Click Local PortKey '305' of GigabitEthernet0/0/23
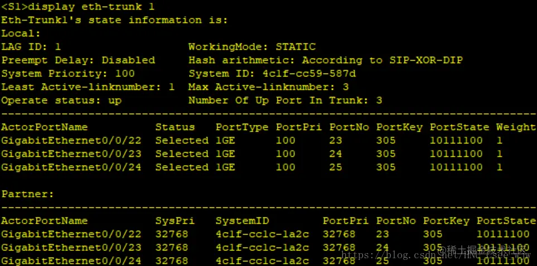The height and width of the screenshot is (266, 537). [386, 154]
